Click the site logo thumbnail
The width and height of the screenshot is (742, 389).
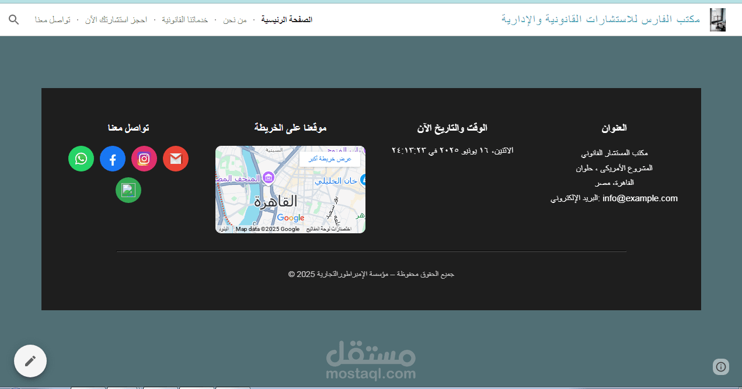coord(717,20)
